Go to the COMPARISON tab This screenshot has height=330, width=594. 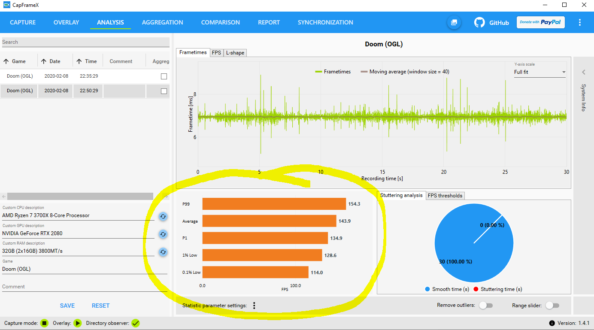pos(220,22)
